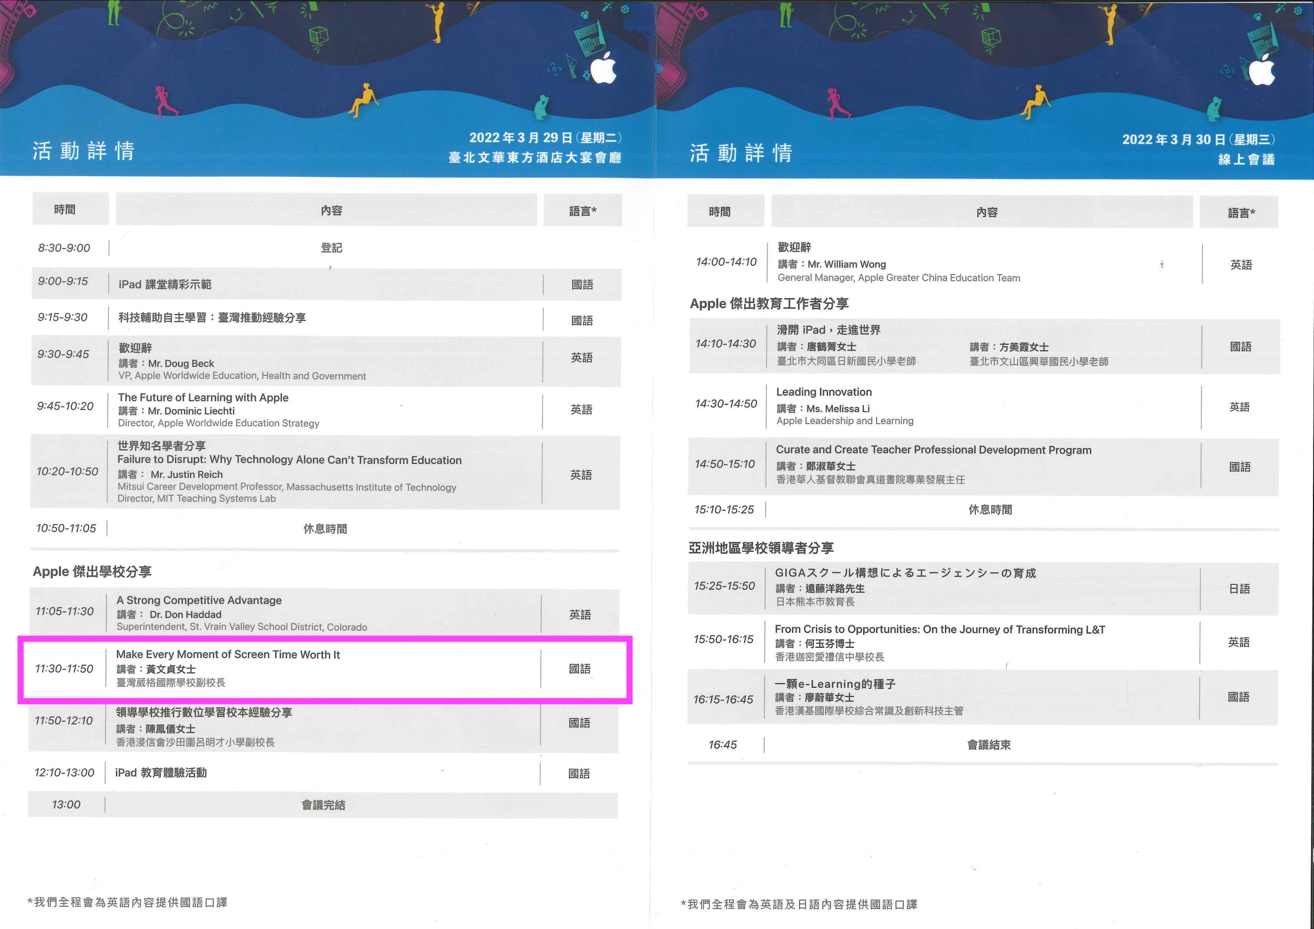This screenshot has width=1314, height=929.
Task: Click speaker name Mr. Justin Reich
Action: [186, 475]
